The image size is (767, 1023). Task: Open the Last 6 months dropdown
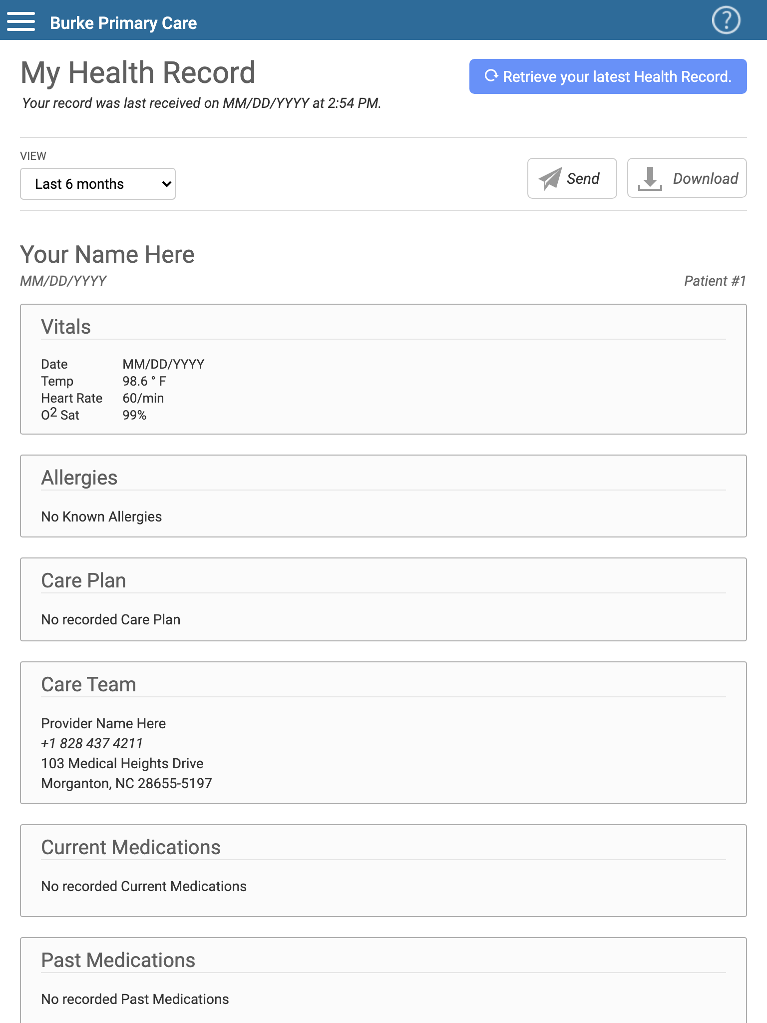98,184
